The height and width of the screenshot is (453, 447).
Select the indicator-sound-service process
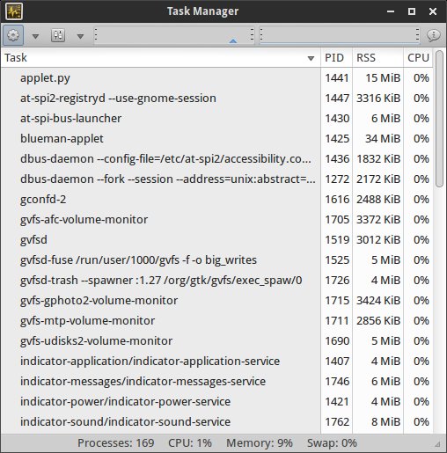pyautogui.click(x=217, y=422)
